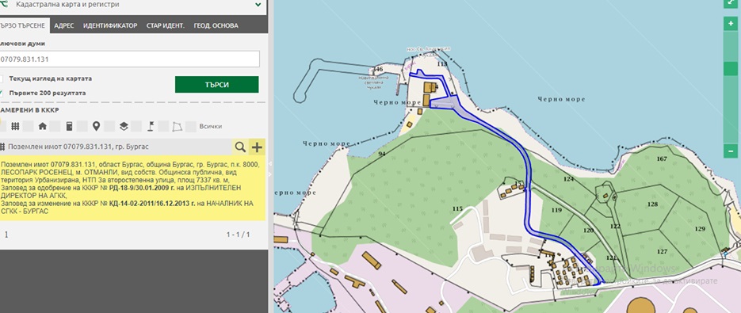Open the 'ИДЕНТИФИКАТОР' search tab
This screenshot has width=741, height=313.
tap(110, 25)
